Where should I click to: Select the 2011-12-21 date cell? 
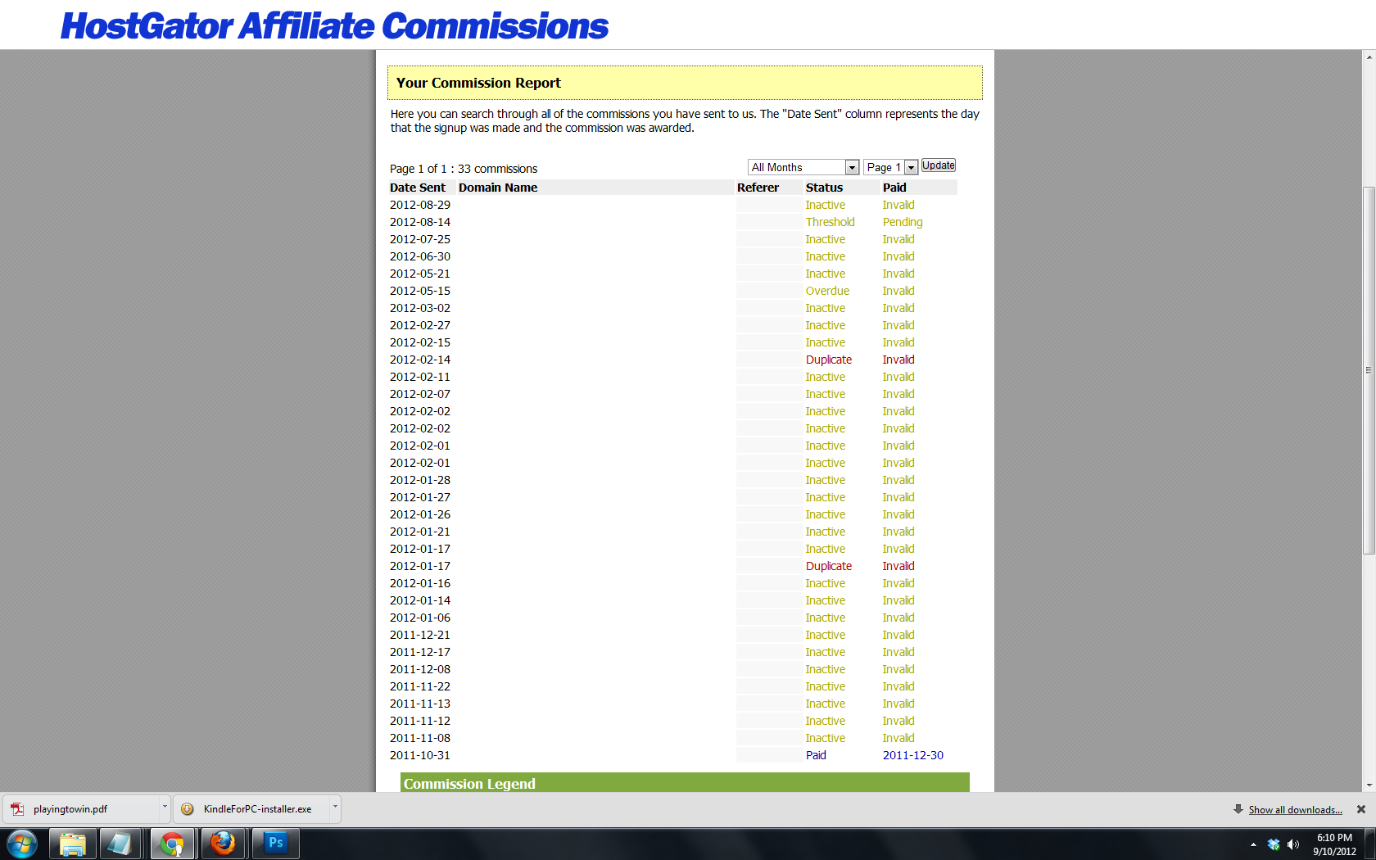(x=420, y=635)
